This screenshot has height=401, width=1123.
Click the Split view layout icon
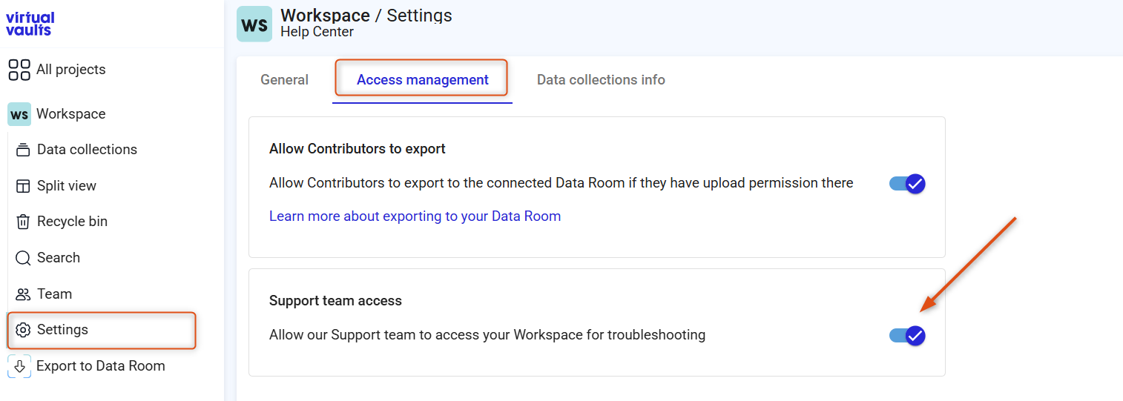coord(23,186)
